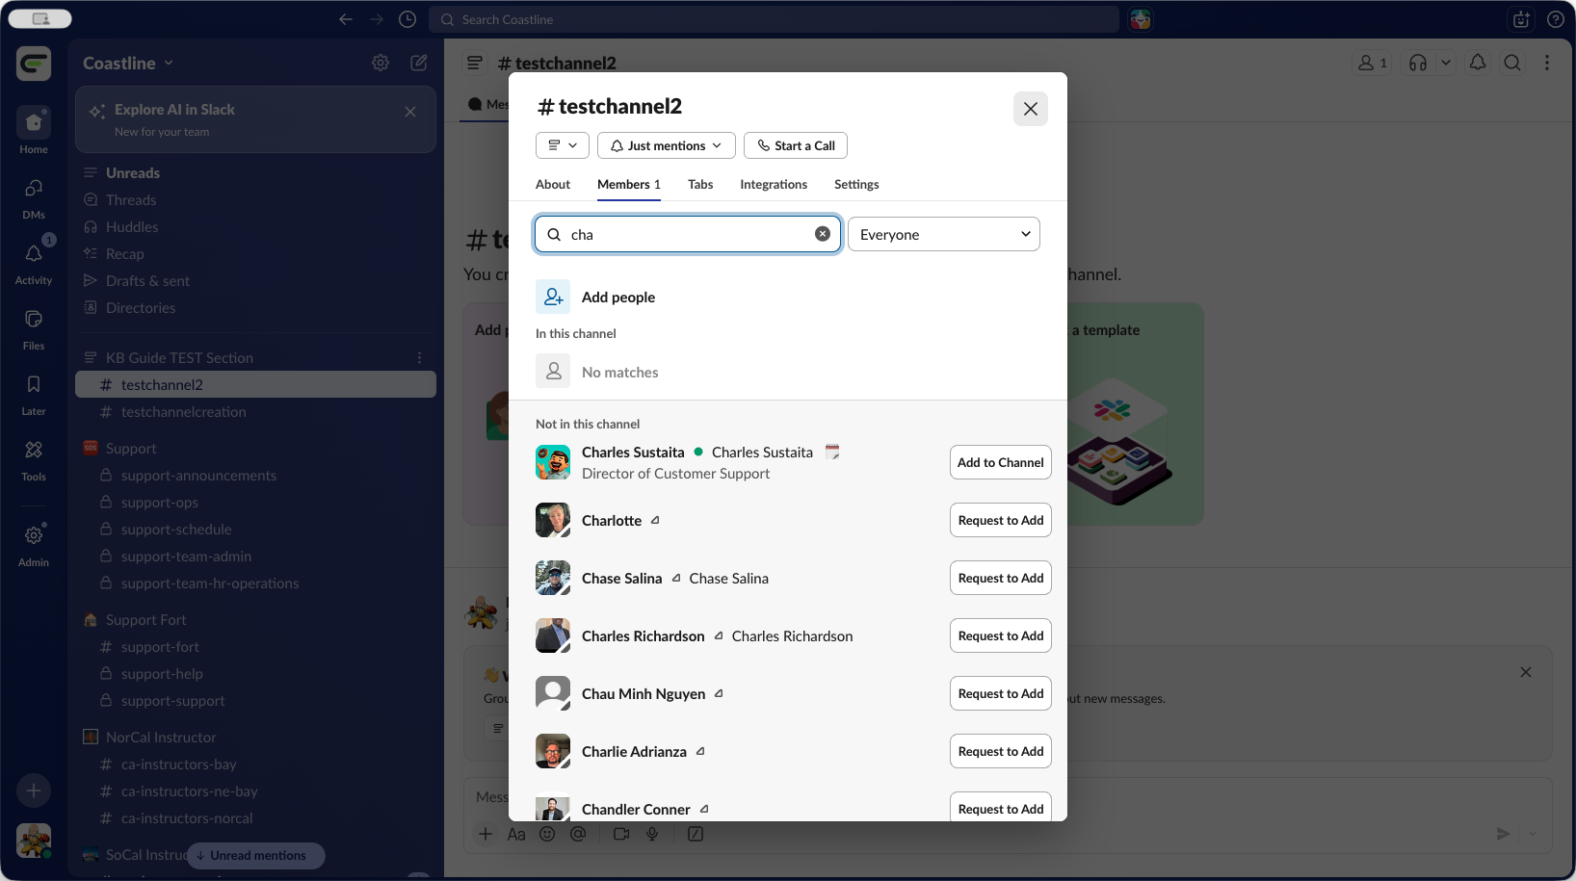The width and height of the screenshot is (1576, 881).
Task: Open the Activity notifications view
Action: [34, 261]
